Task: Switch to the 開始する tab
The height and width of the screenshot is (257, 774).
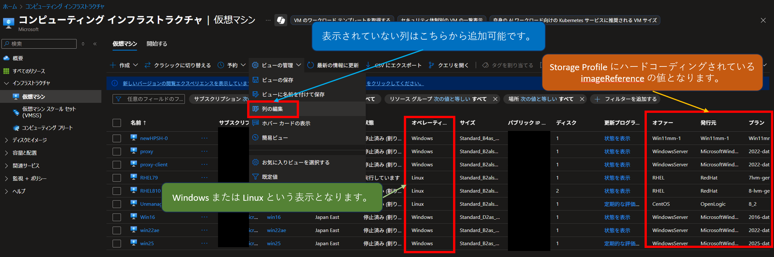Action: pos(157,44)
